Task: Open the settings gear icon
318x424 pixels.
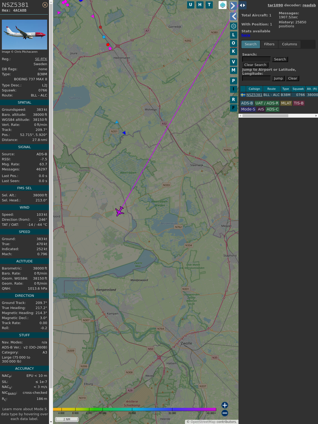Action: (233, 26)
